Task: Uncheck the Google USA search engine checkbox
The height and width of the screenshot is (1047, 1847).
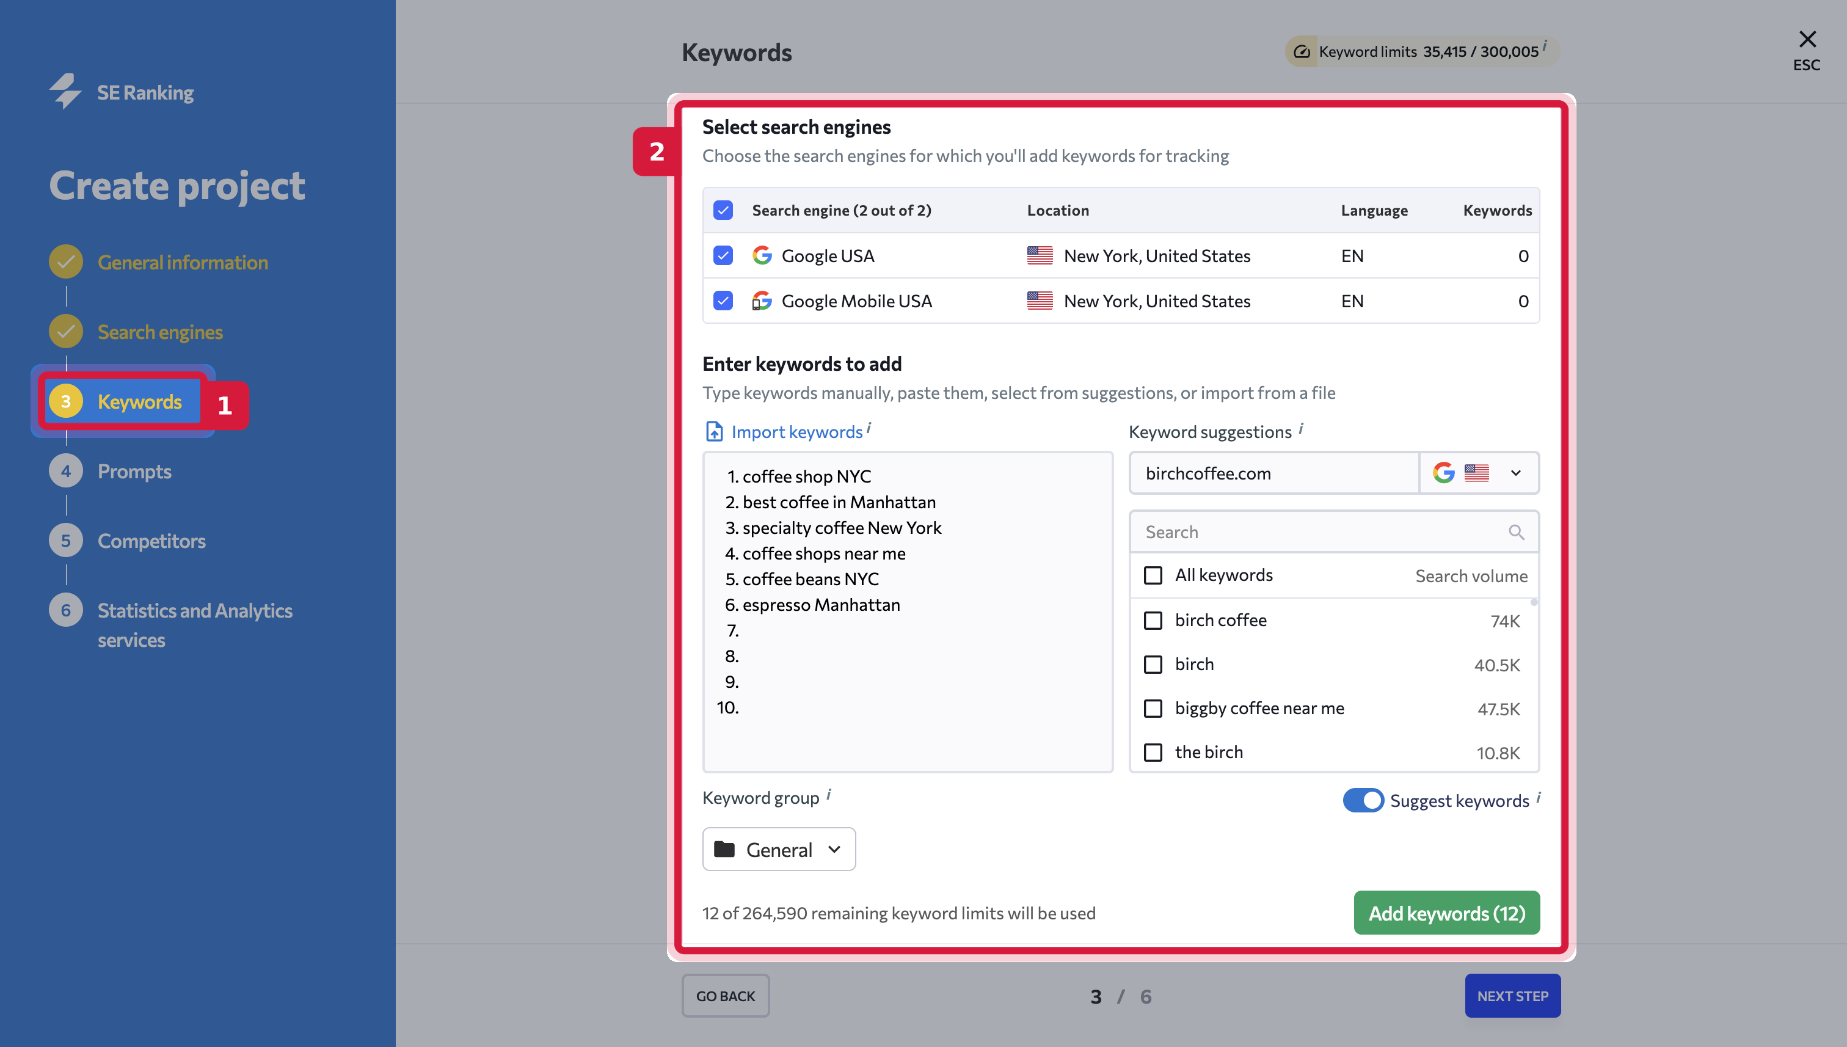Action: tap(723, 256)
